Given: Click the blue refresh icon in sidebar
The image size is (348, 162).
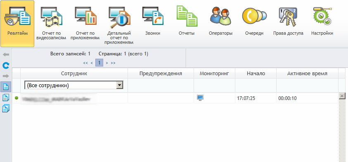Looking at the screenshot, I should (6, 65).
